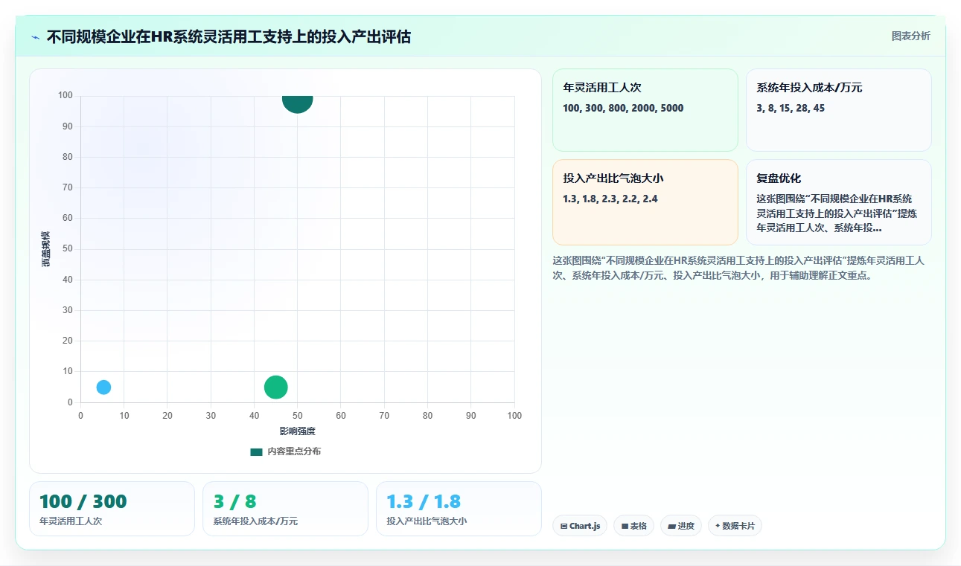Viewport: 961px width, 566px height.
Task: Click the values 1.3, 1.8, 2.3, 2.2, 2.4
Action: pyautogui.click(x=610, y=199)
